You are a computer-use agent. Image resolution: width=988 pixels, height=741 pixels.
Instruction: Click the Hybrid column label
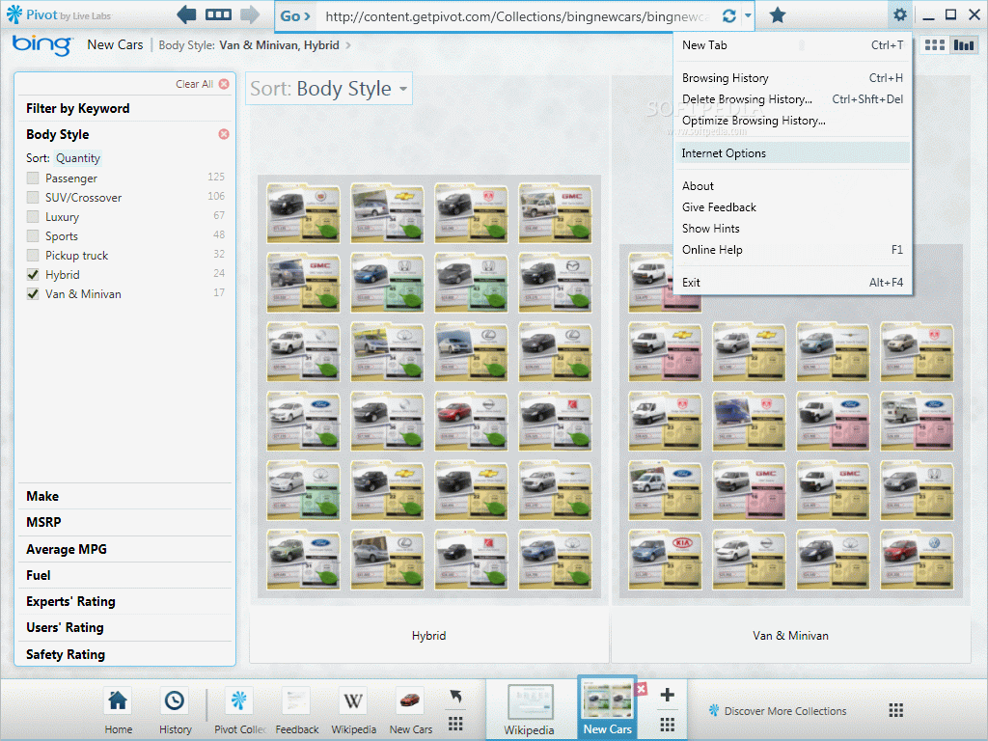[428, 636]
